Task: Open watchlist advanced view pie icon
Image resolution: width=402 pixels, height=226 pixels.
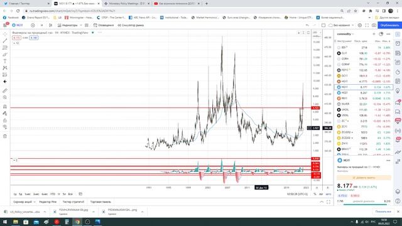Action: pyautogui.click(x=381, y=34)
